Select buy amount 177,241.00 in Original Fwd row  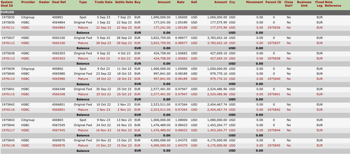pos(162,22)
